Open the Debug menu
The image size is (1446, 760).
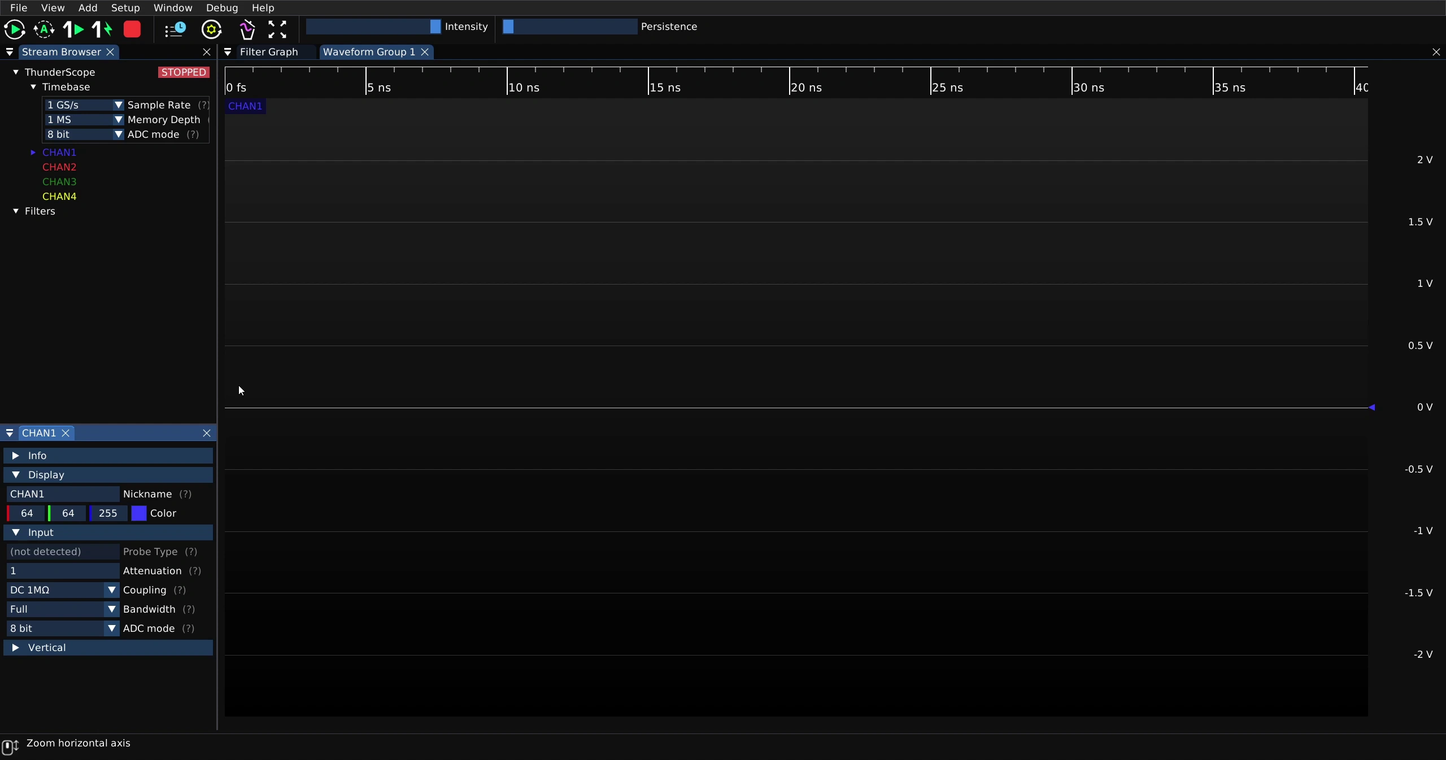[222, 8]
